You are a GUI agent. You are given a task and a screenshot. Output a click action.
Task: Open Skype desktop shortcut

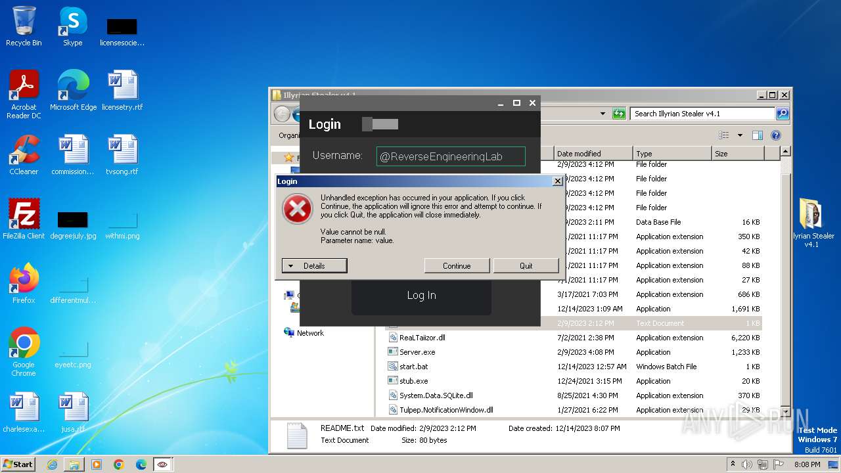pyautogui.click(x=72, y=27)
